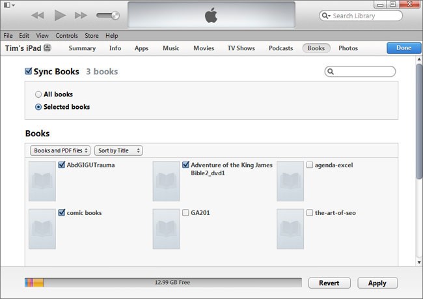The width and height of the screenshot is (423, 299).
Task: Click the agenda-excel book cover thumbnail
Action: (x=290, y=181)
